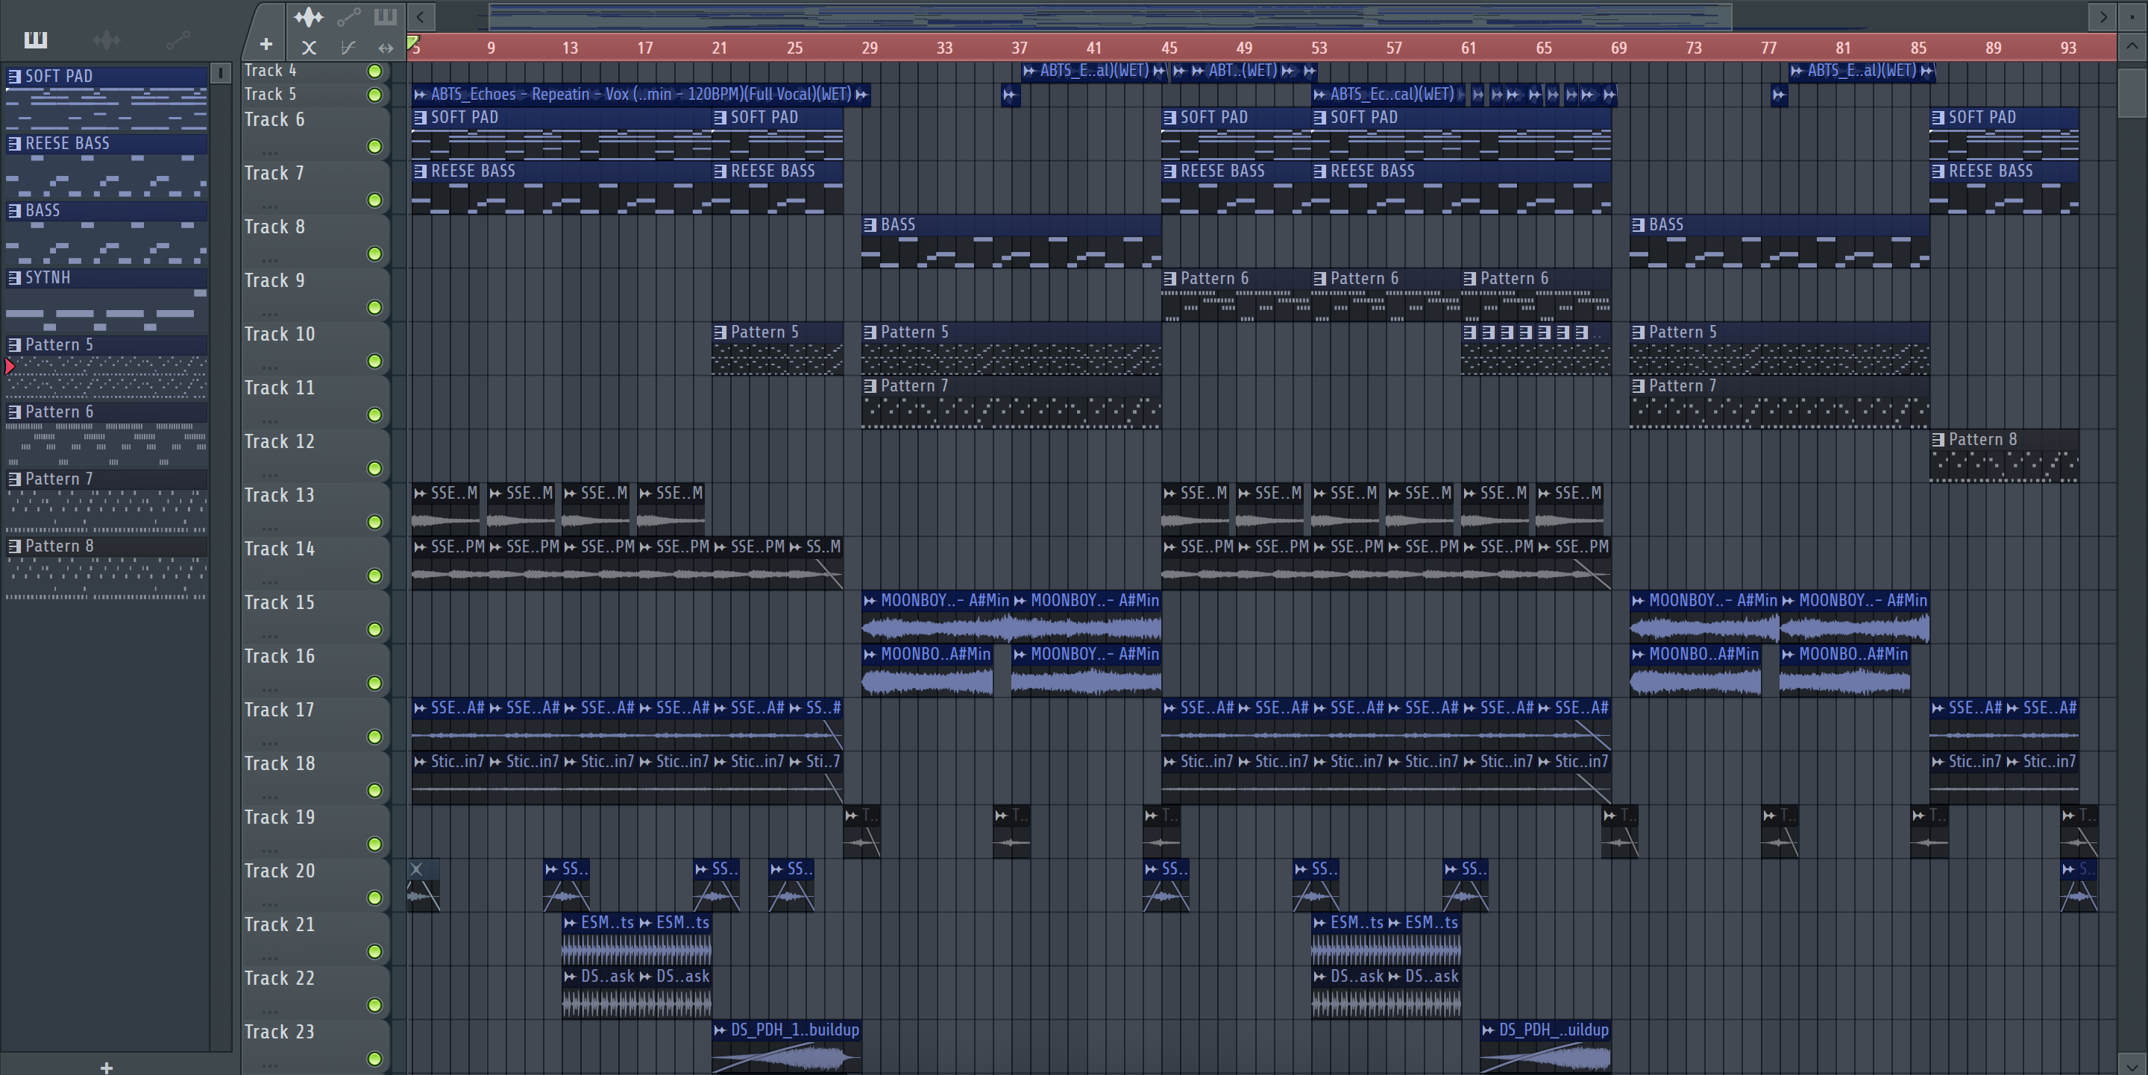Mute Track 21 with green light
The width and height of the screenshot is (2148, 1075).
(375, 953)
